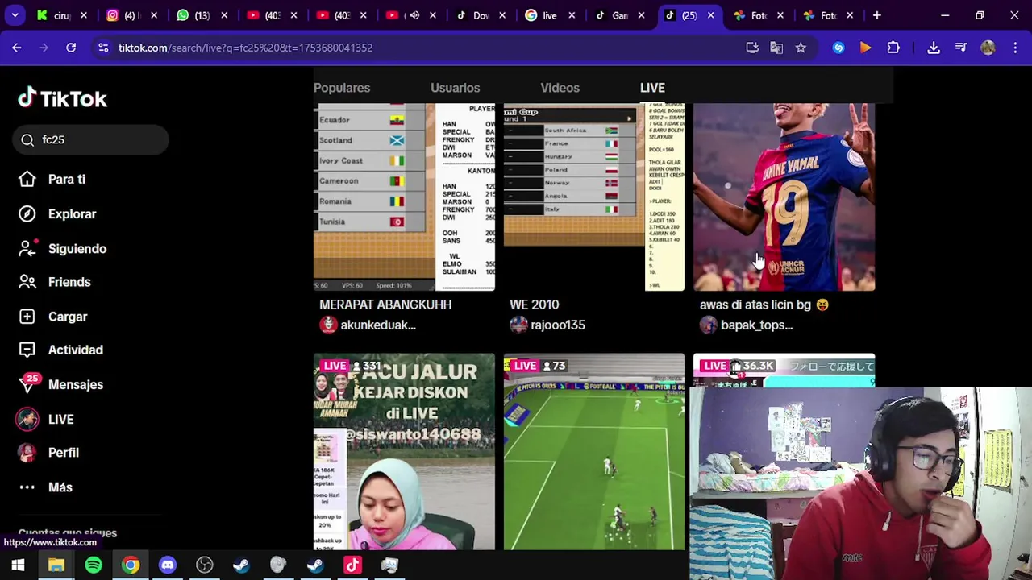
Task: Open TikTok app from taskbar
Action: (352, 565)
